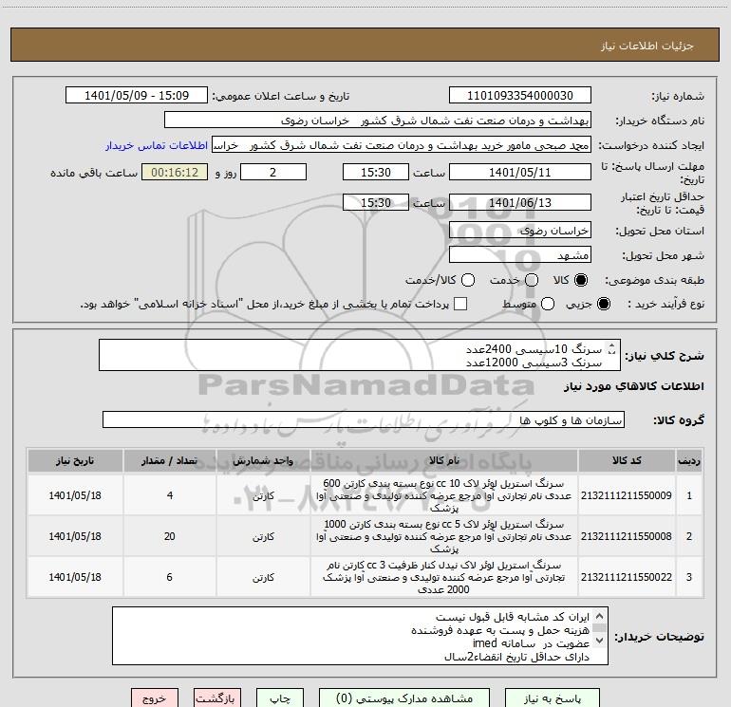Click the کد کالا column header

[x=627, y=460]
